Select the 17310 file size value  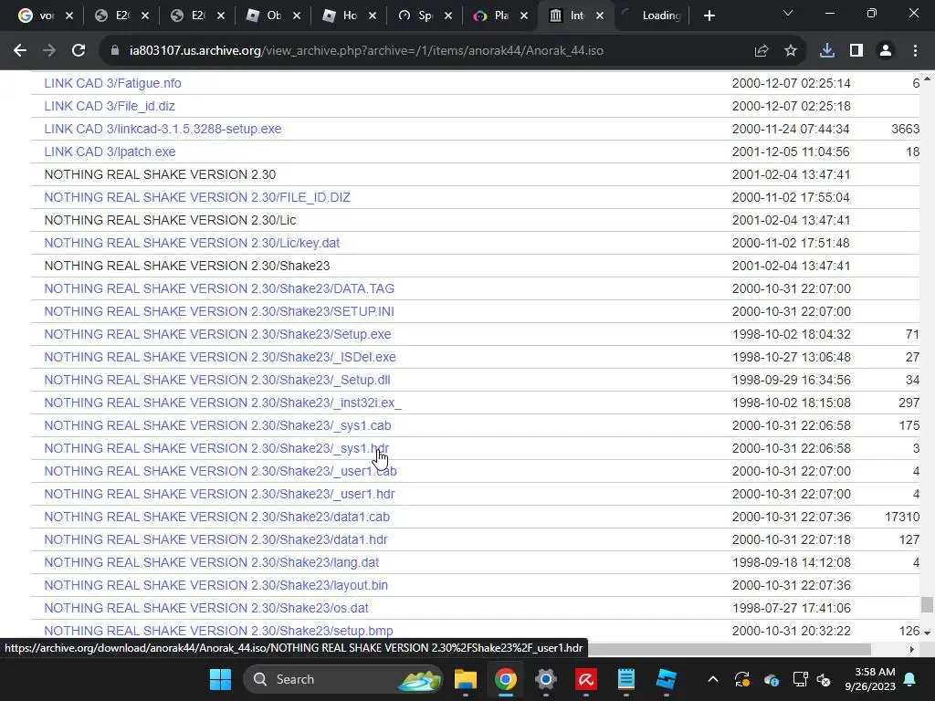click(902, 517)
